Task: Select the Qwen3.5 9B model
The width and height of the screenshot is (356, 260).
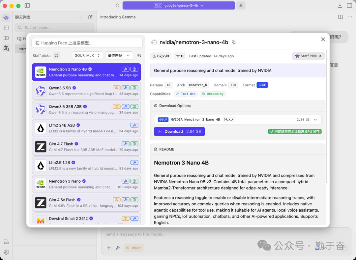Action: pos(86,91)
